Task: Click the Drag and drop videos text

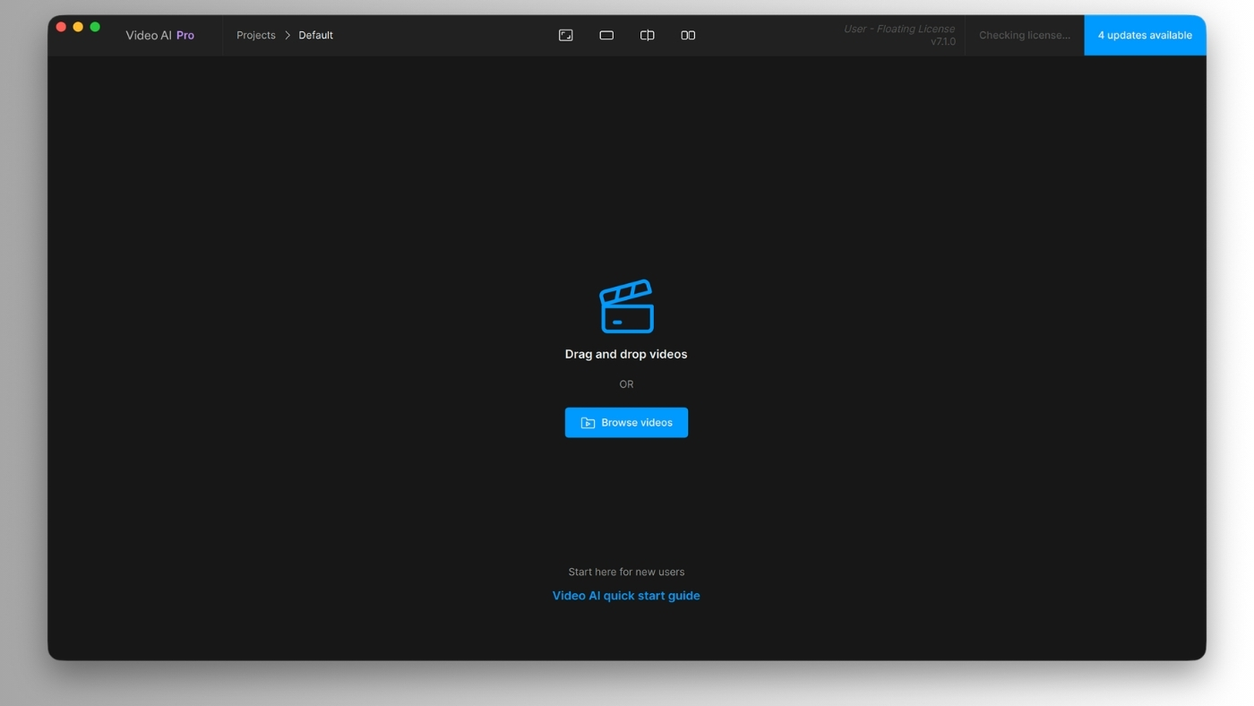Action: point(626,354)
